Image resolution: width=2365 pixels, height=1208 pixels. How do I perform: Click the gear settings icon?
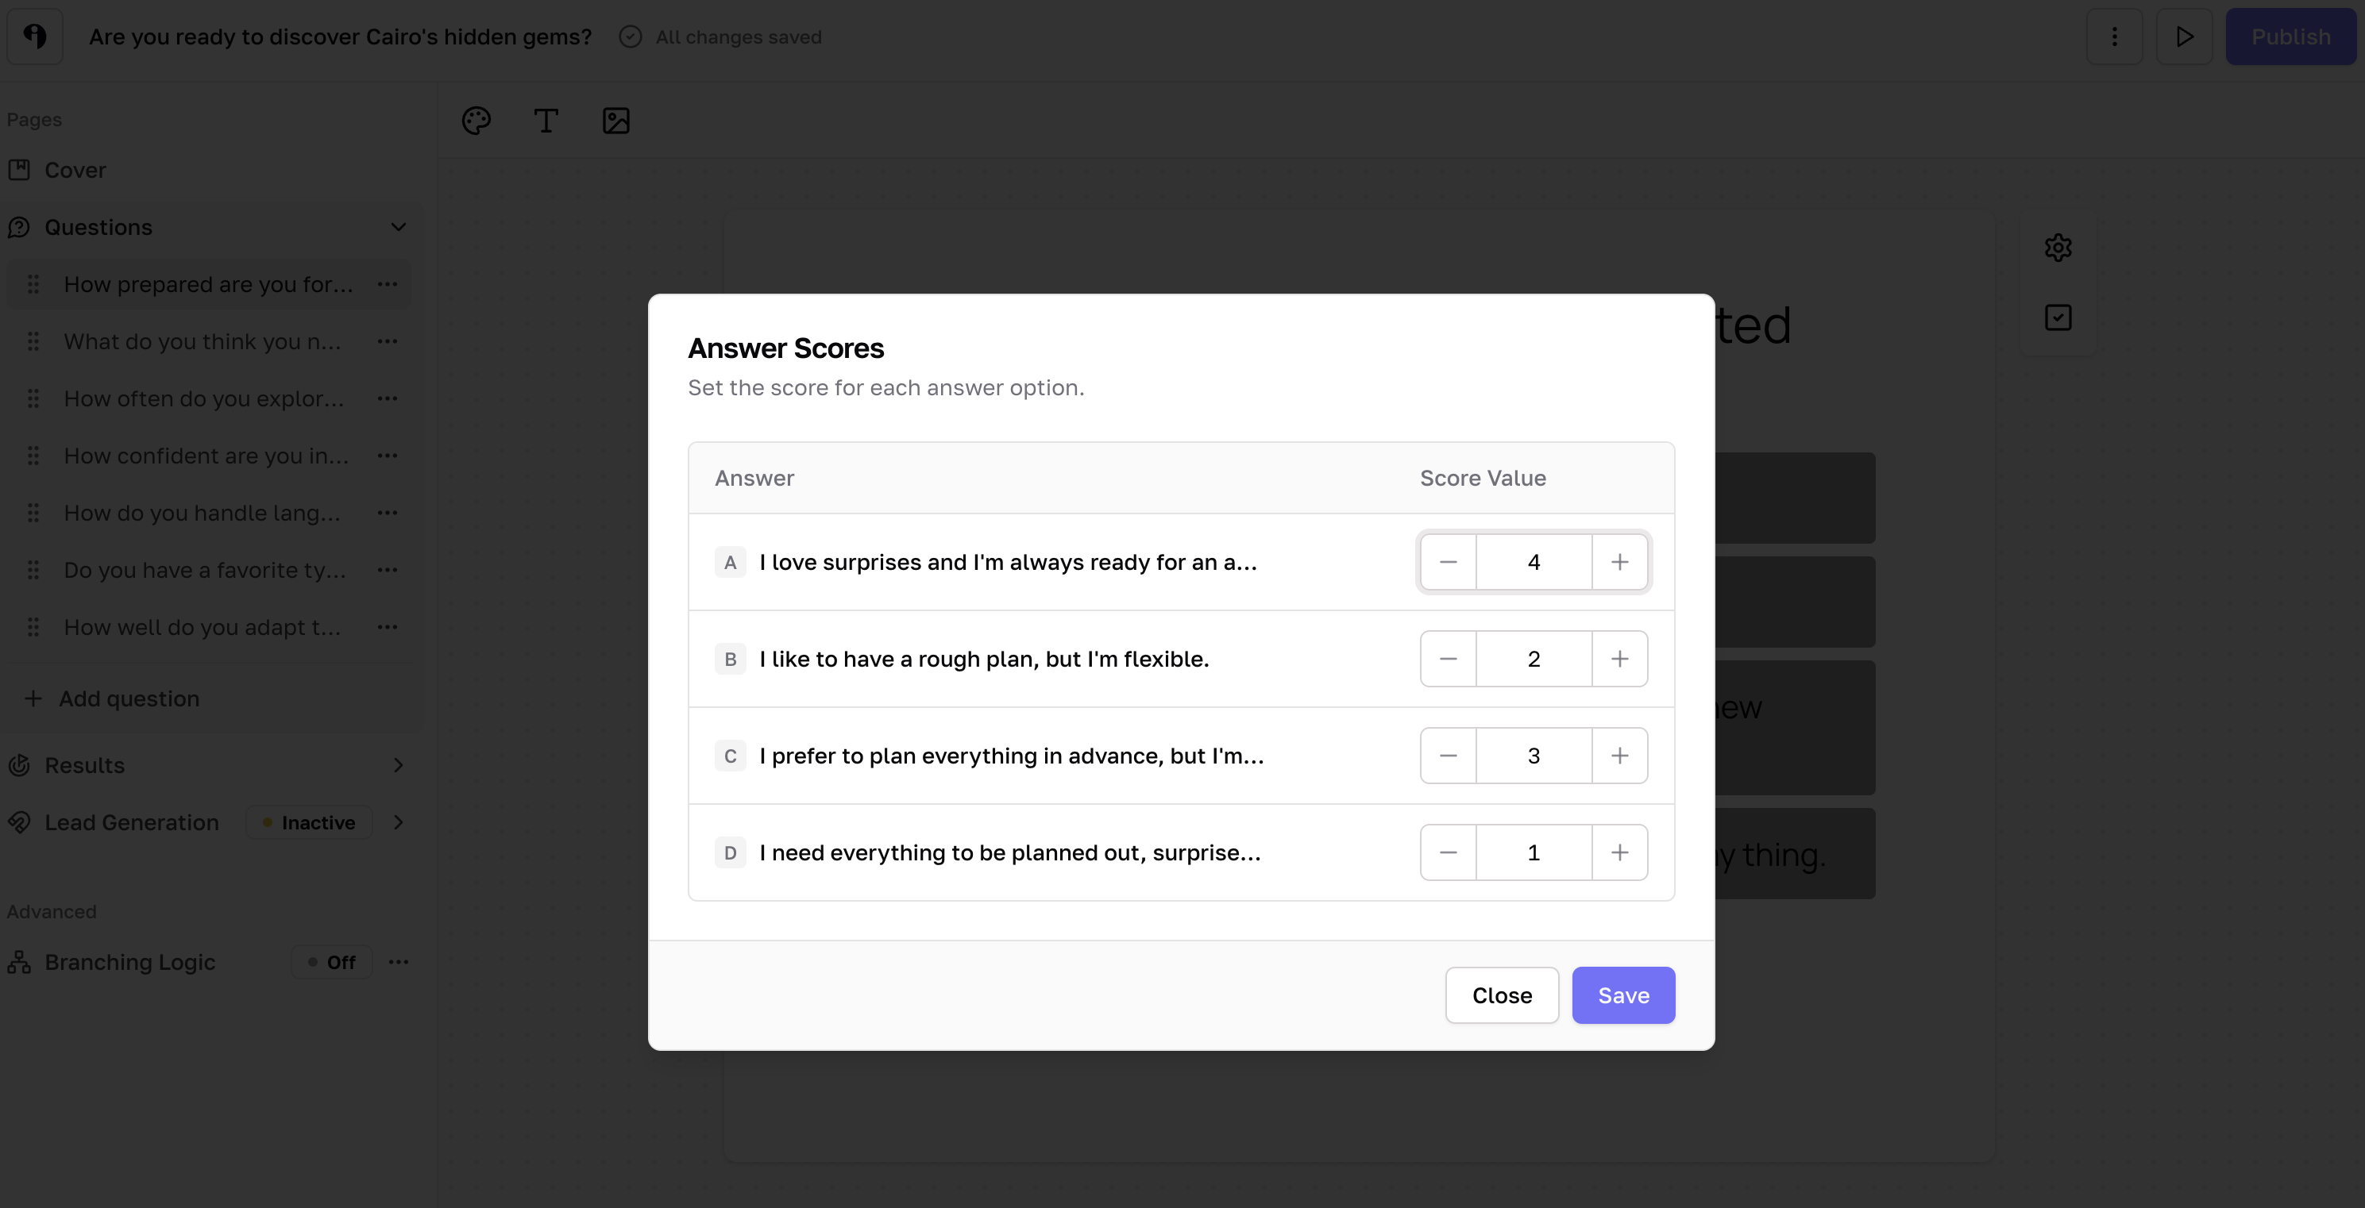click(x=2058, y=248)
